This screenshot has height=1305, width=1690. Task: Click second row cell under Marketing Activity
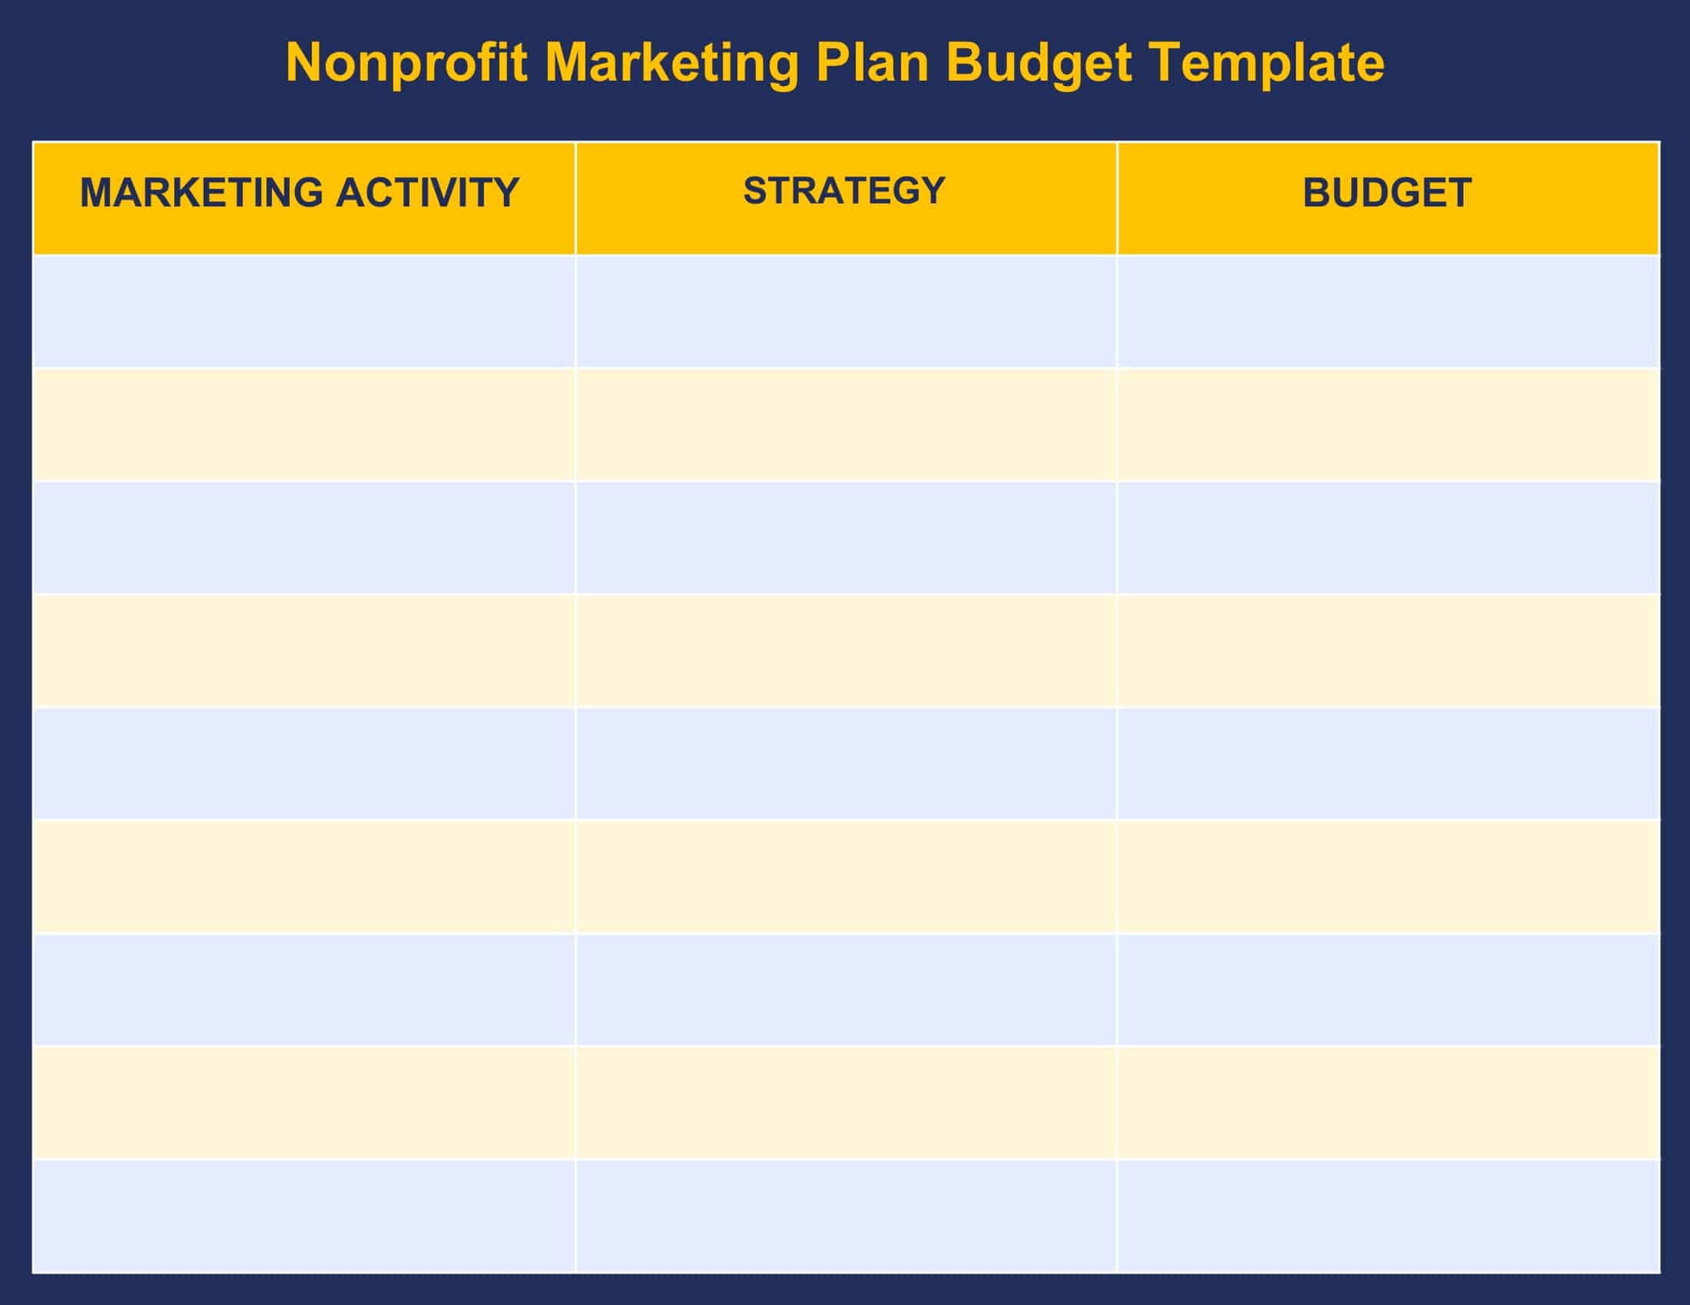(x=304, y=425)
